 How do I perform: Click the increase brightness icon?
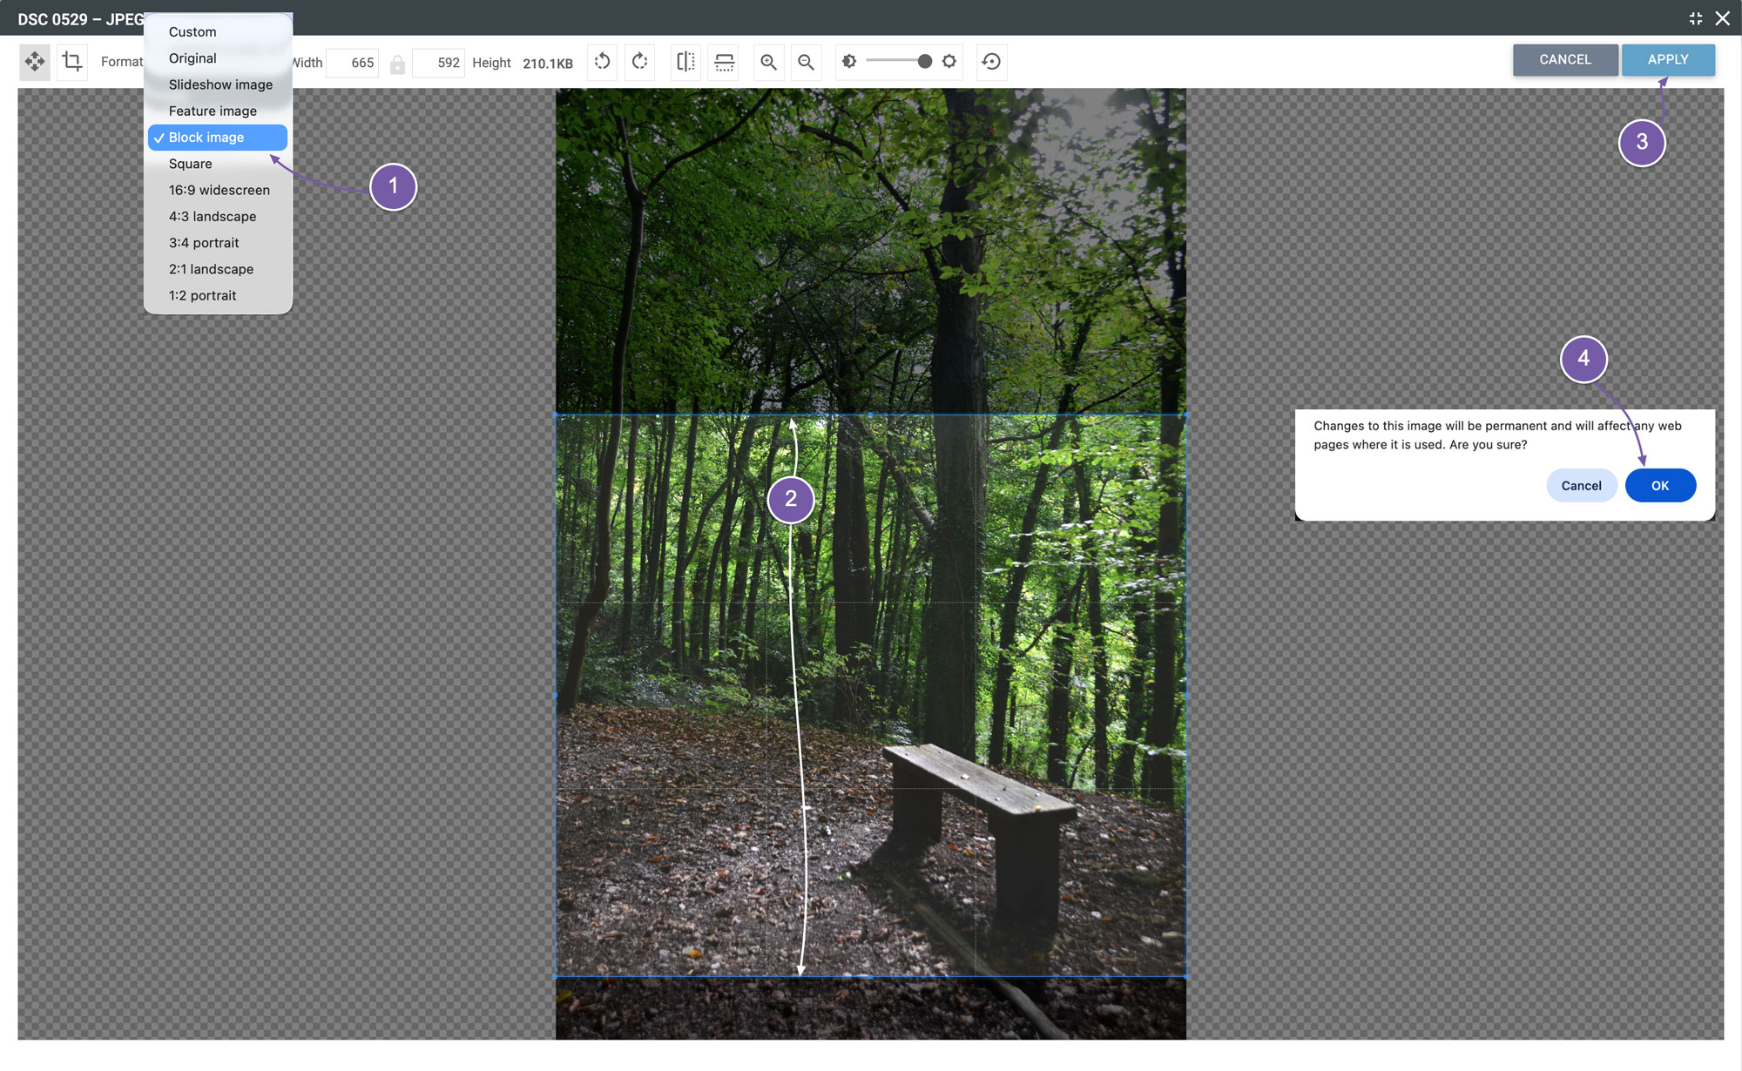click(x=949, y=61)
